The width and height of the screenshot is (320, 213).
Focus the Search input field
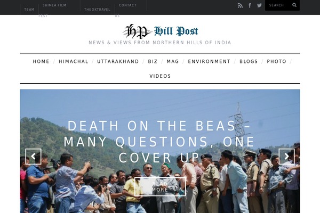[x=279, y=5]
